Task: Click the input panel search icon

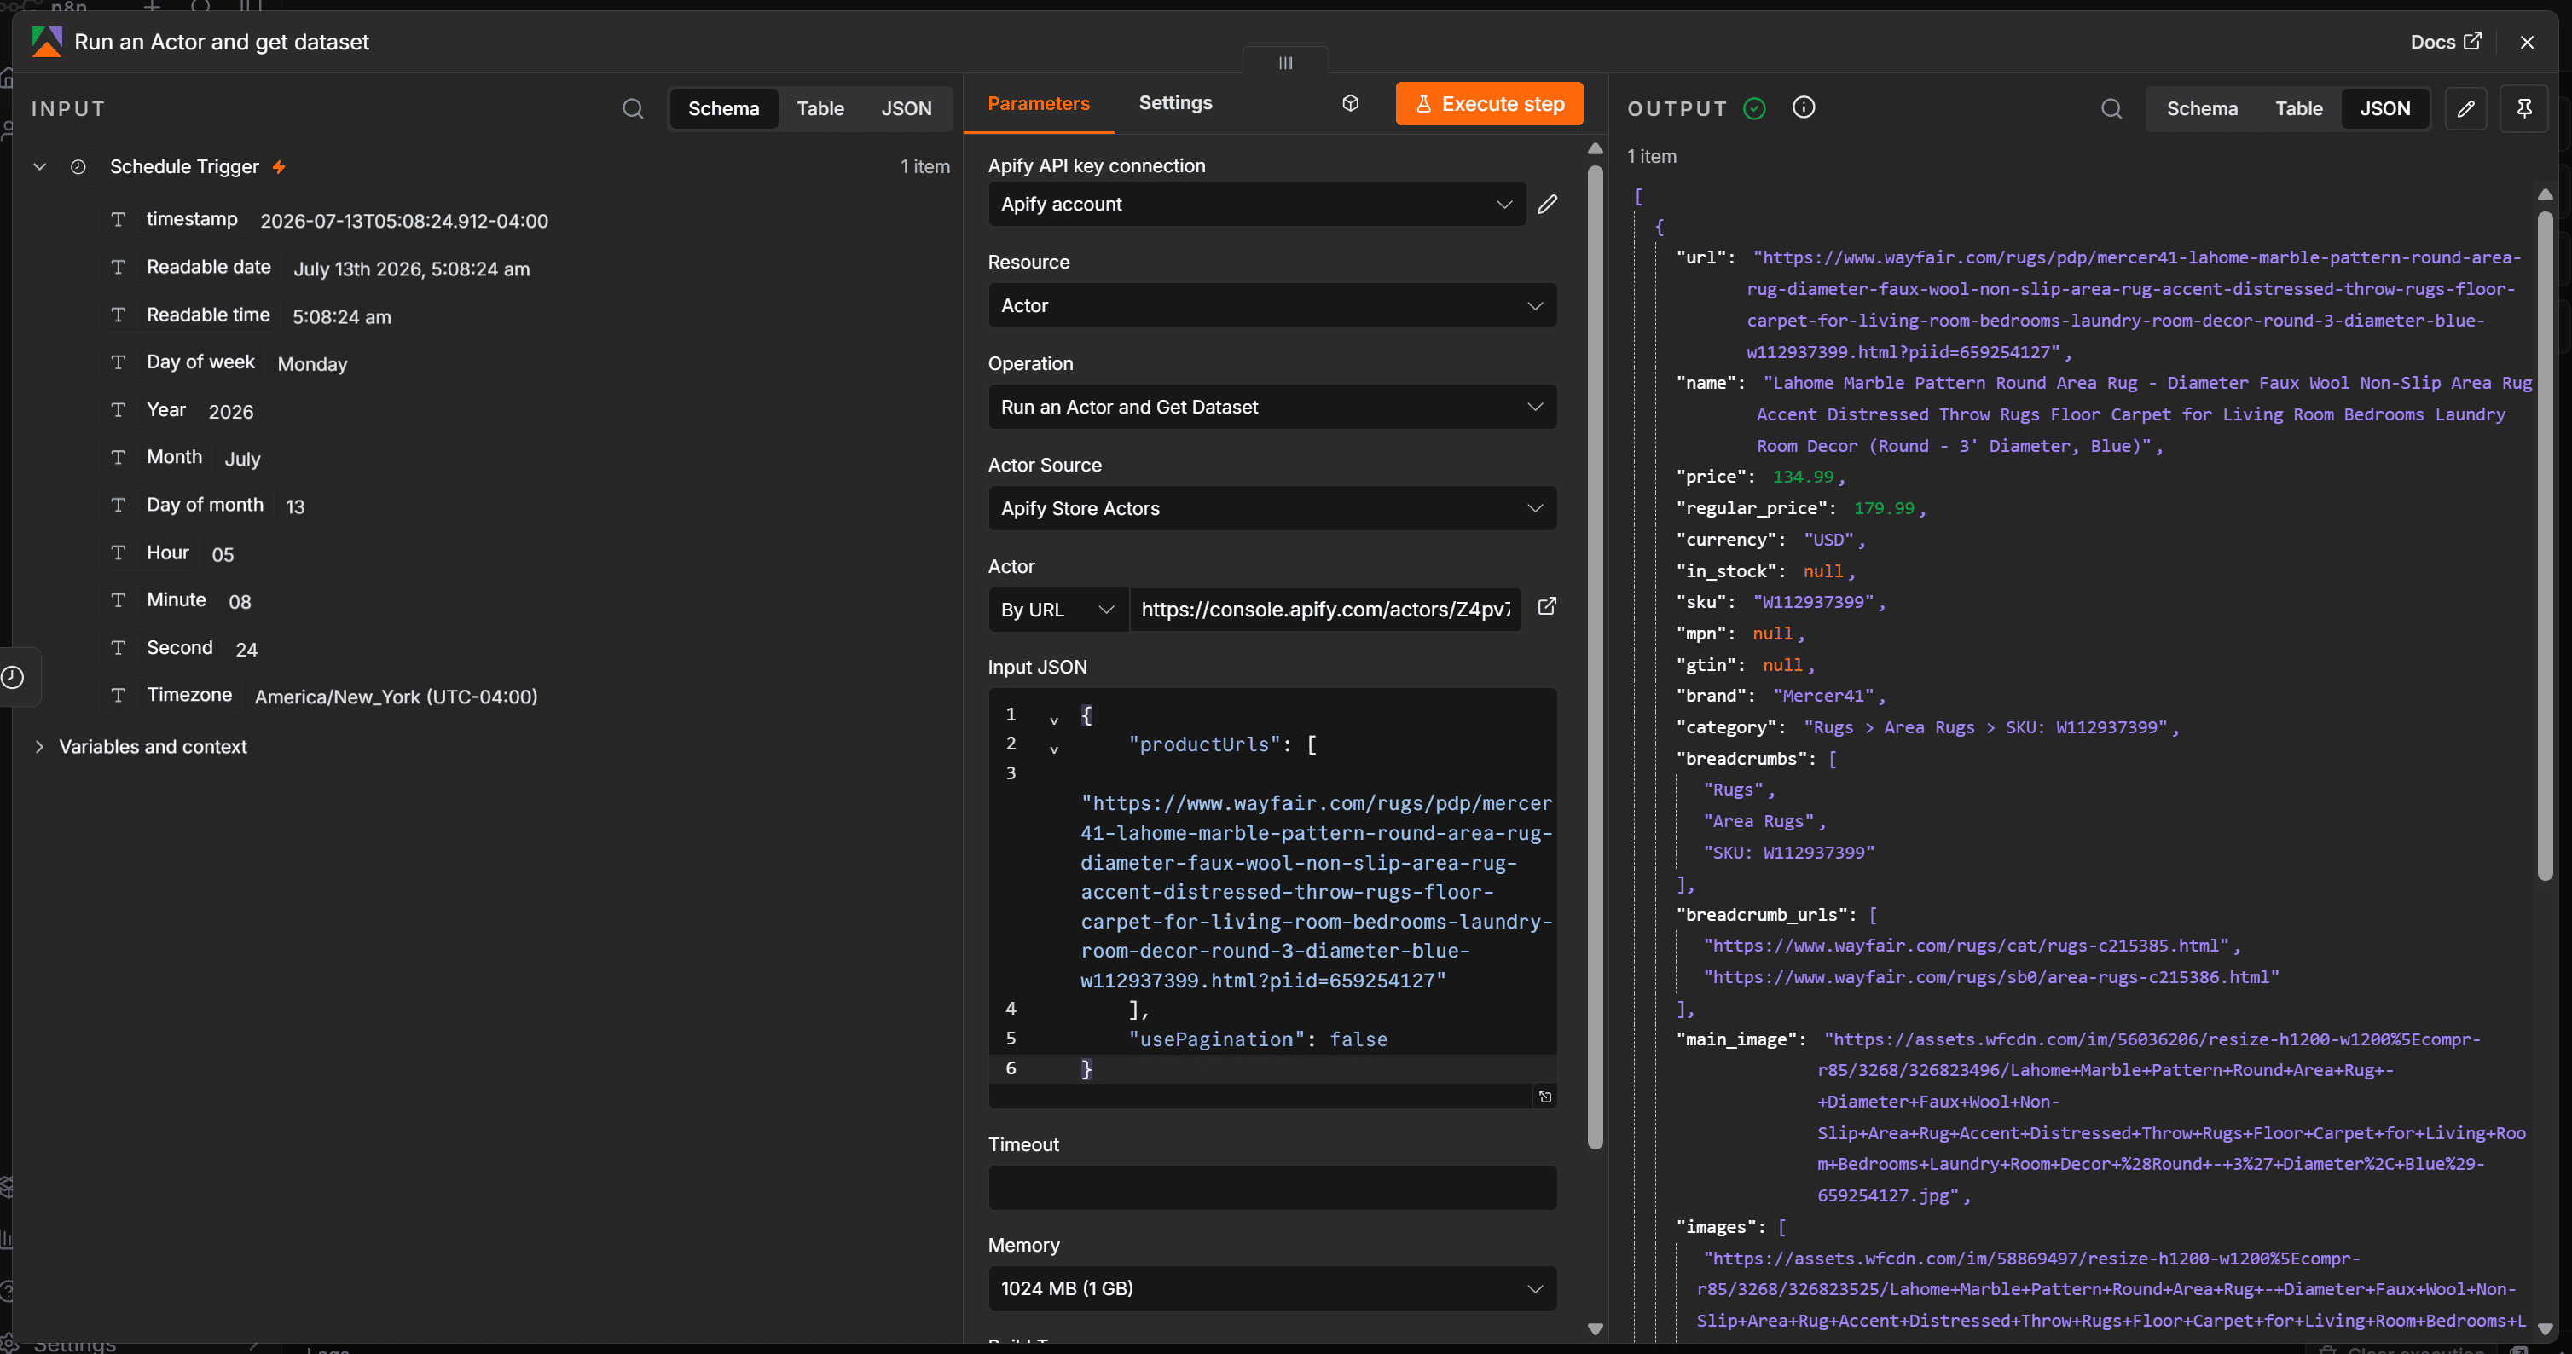Action: [633, 109]
